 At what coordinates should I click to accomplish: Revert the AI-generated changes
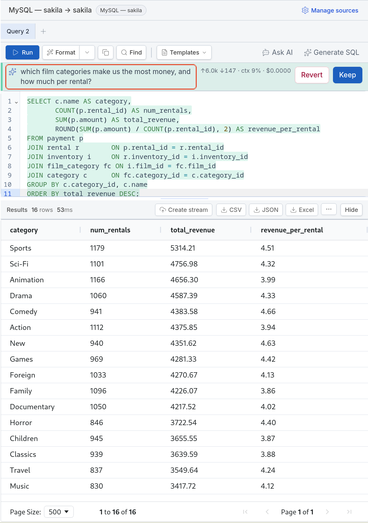pyautogui.click(x=311, y=75)
